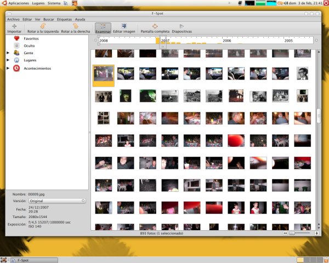Open Pantalla completa view
Screen dimensions: 329x263
point(155,28)
